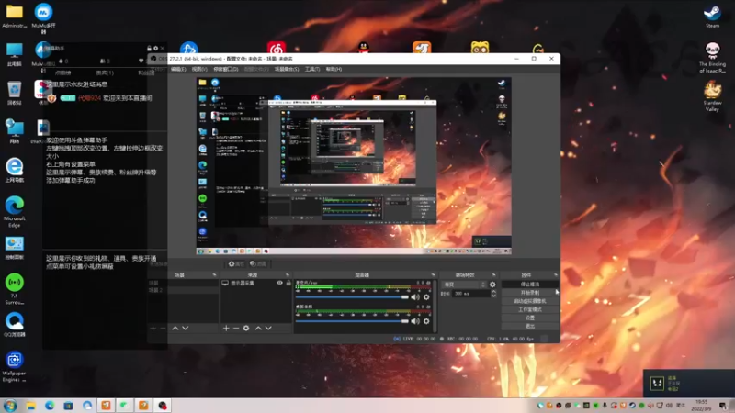Open 场景集合(S) menu in OBS

click(287, 70)
